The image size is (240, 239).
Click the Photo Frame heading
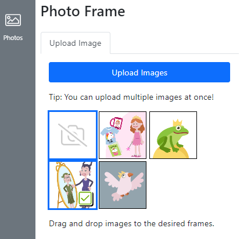[x=83, y=12]
